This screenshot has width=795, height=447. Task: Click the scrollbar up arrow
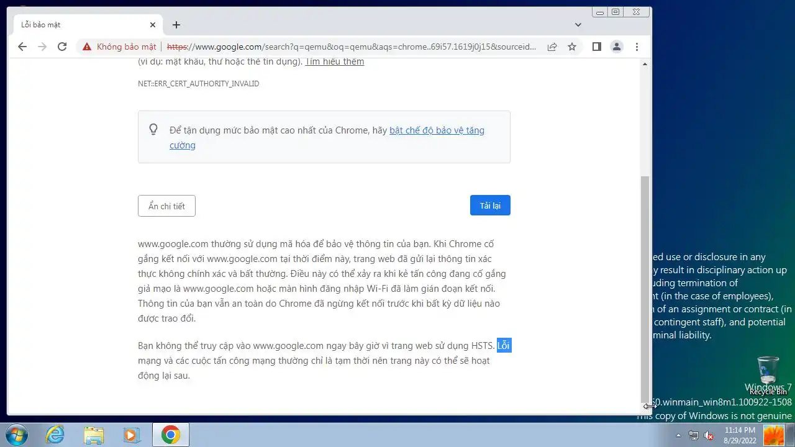coord(645,64)
